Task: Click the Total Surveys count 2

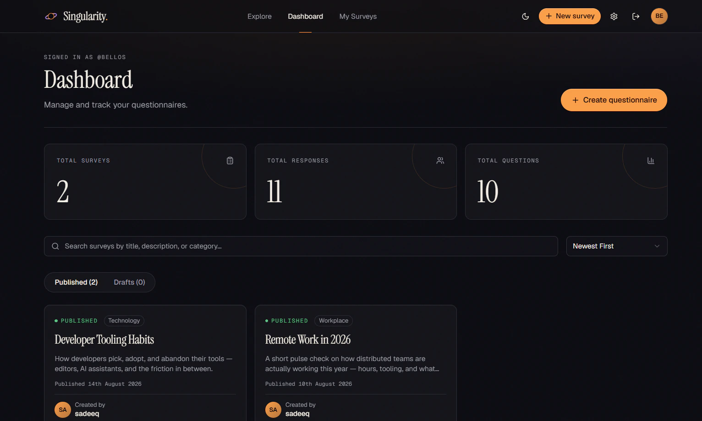Action: (x=63, y=192)
